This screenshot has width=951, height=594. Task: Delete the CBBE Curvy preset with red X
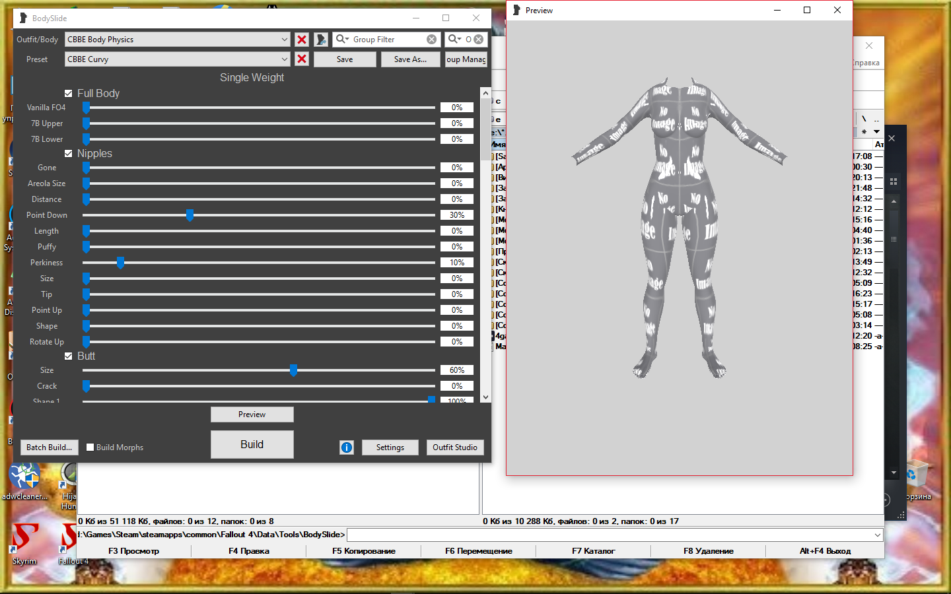coord(302,59)
